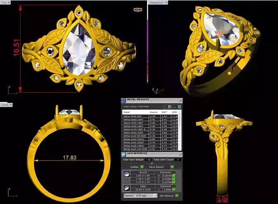The width and height of the screenshot is (278, 204).
Task: Click the Total Gem Count value field
Action: click(178, 160)
